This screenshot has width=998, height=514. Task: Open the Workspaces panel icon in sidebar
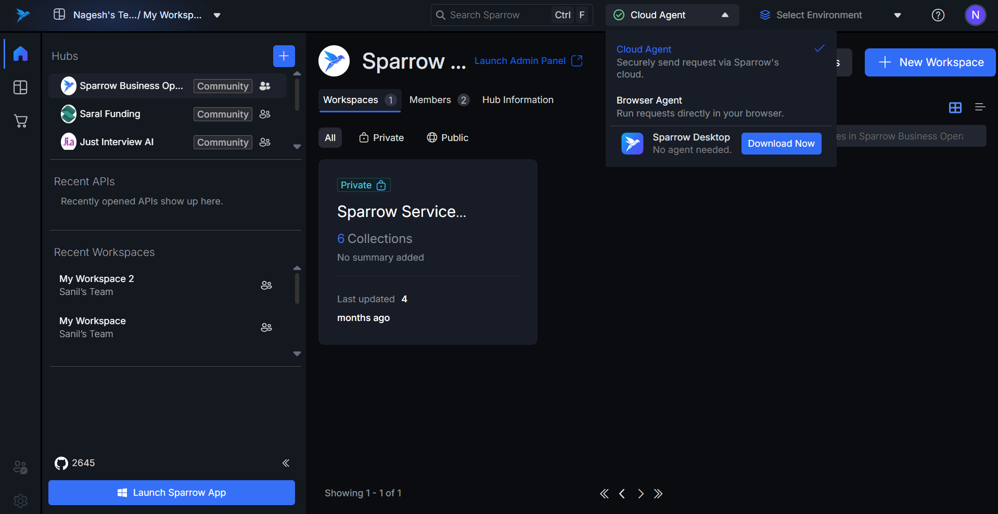(x=20, y=87)
